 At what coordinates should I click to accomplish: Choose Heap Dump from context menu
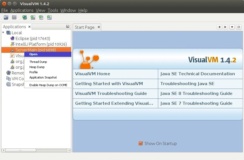coord(48,67)
